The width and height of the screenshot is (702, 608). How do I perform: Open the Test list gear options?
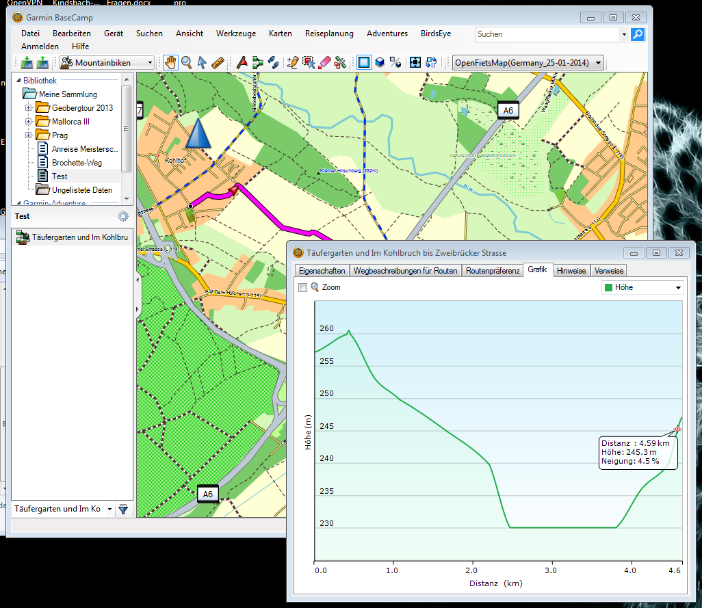click(123, 217)
